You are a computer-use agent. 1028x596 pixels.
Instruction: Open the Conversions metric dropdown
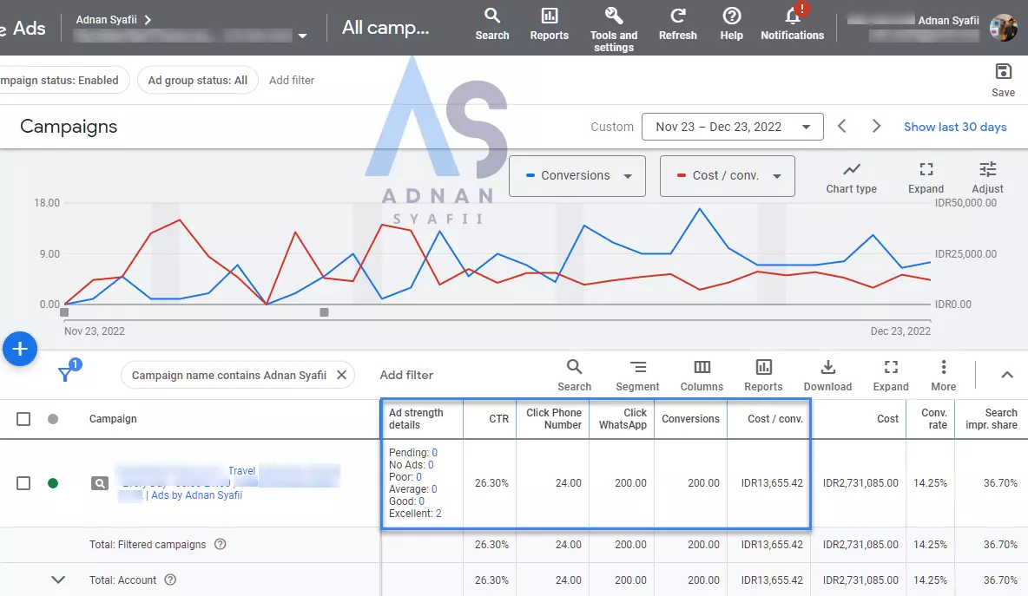click(577, 175)
